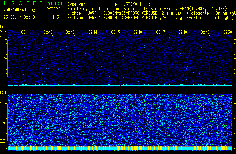
Task: Click the Rch 0.8 kHz axis label
Action: [x=3, y=141]
